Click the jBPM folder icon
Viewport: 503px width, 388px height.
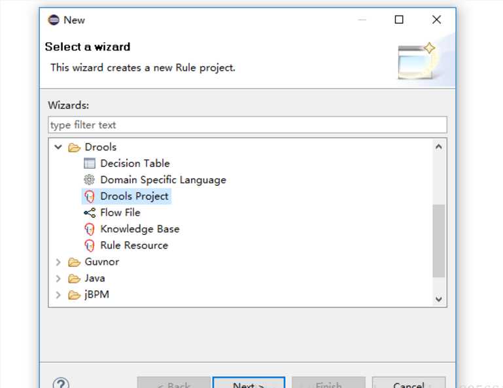[74, 295]
